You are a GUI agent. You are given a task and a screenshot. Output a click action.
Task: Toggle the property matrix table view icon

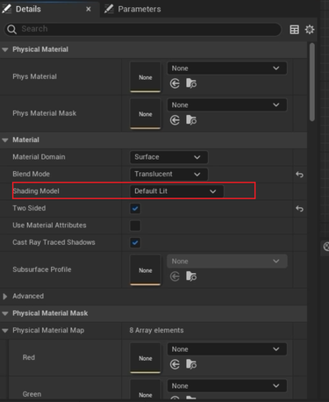[294, 30]
